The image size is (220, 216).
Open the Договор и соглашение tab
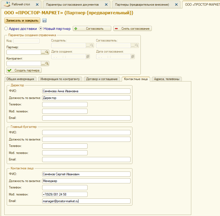102,79
